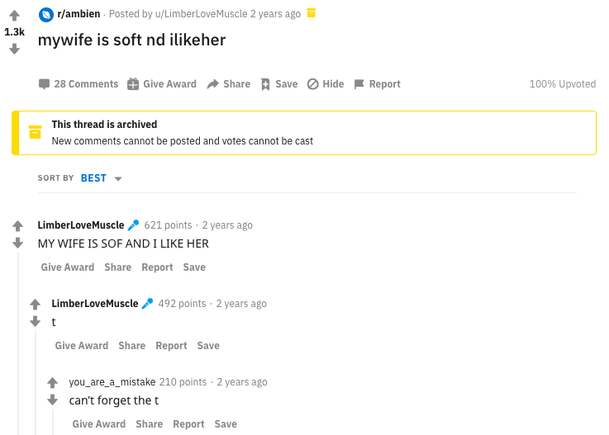Share the post
Viewport: 609px width, 435px height.
coord(228,84)
